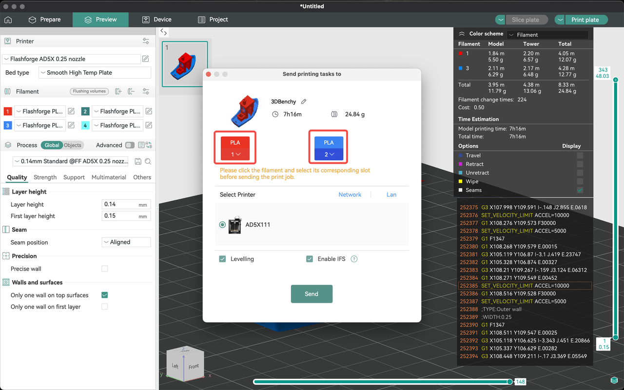Click the Network link
The height and width of the screenshot is (390, 624).
click(x=350, y=195)
